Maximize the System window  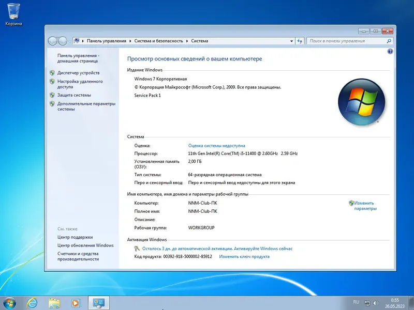376,31
